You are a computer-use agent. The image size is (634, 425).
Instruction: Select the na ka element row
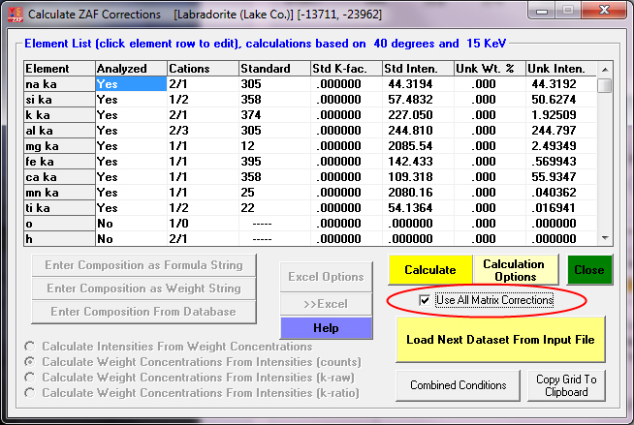point(58,84)
